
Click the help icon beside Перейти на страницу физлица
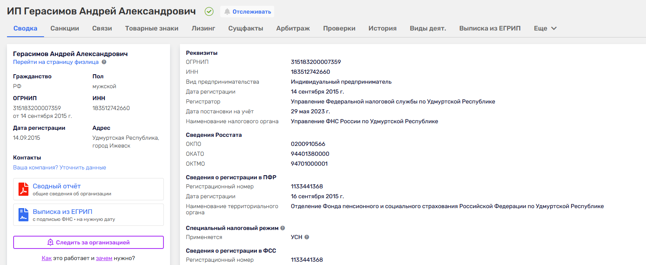tap(104, 62)
